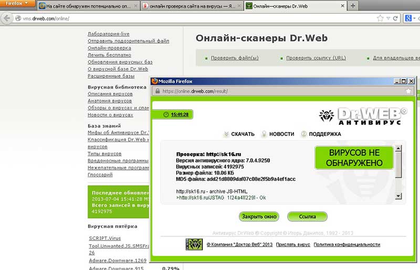This screenshot has width=420, height=270.
Task: Click the bookmark star in popup address bar
Action: [408, 91]
